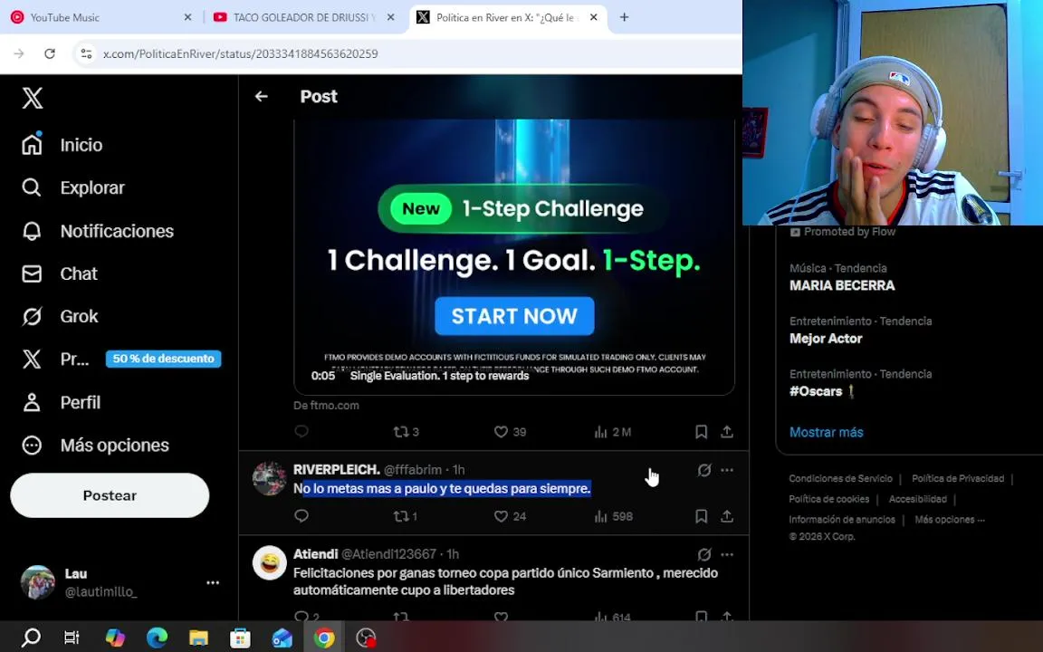Open Información de anuncios link
The height and width of the screenshot is (652, 1043).
click(x=842, y=520)
